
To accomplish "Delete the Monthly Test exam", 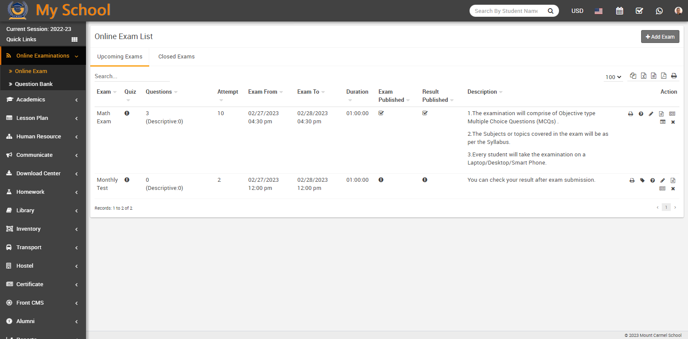I will point(673,189).
